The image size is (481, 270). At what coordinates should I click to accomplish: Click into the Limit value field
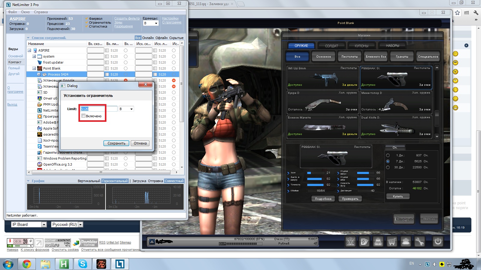tap(99, 109)
